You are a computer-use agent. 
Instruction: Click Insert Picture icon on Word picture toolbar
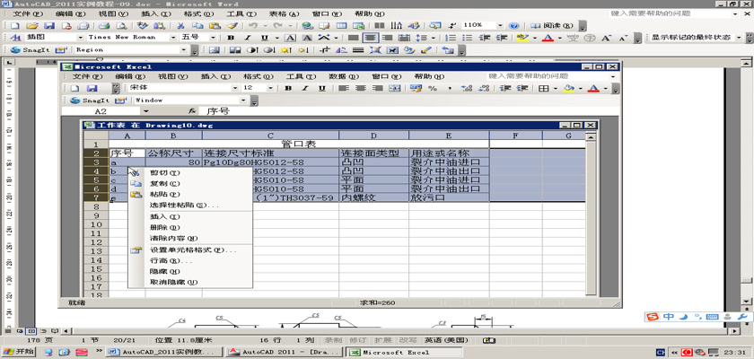click(214, 49)
